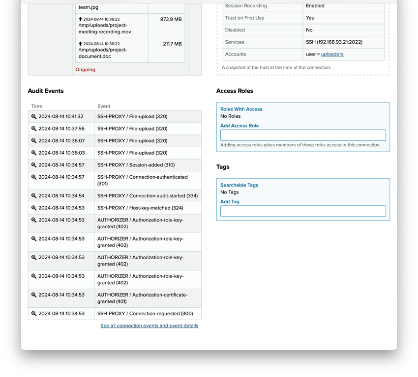This screenshot has width=418, height=377.
Task: Inspect magnifier icon for Session-added (310) event
Action: tap(34, 165)
